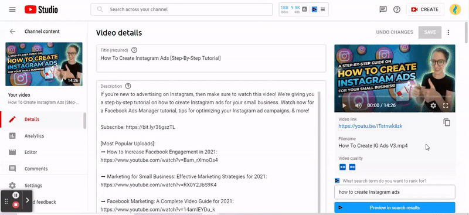
Task: Click the search term input field
Action: pos(395,192)
